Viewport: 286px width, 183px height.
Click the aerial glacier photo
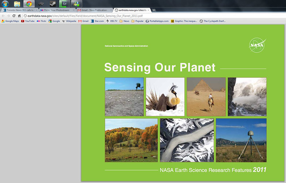[187, 140]
